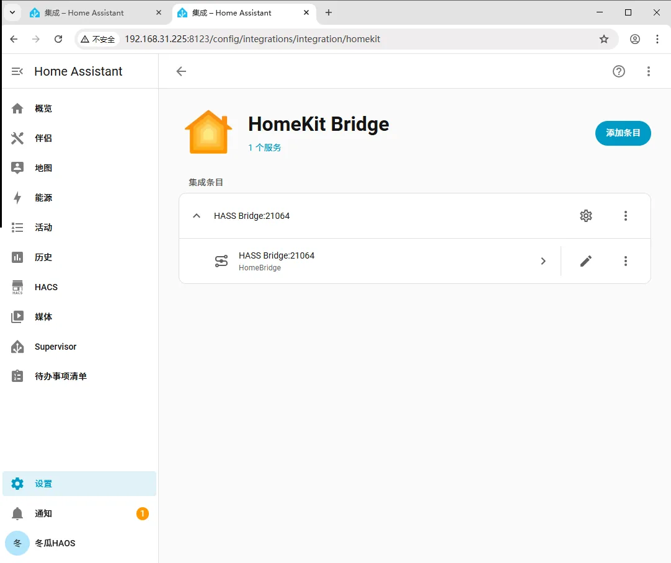
Task: Click the 集成条目 section heading
Action: click(206, 183)
